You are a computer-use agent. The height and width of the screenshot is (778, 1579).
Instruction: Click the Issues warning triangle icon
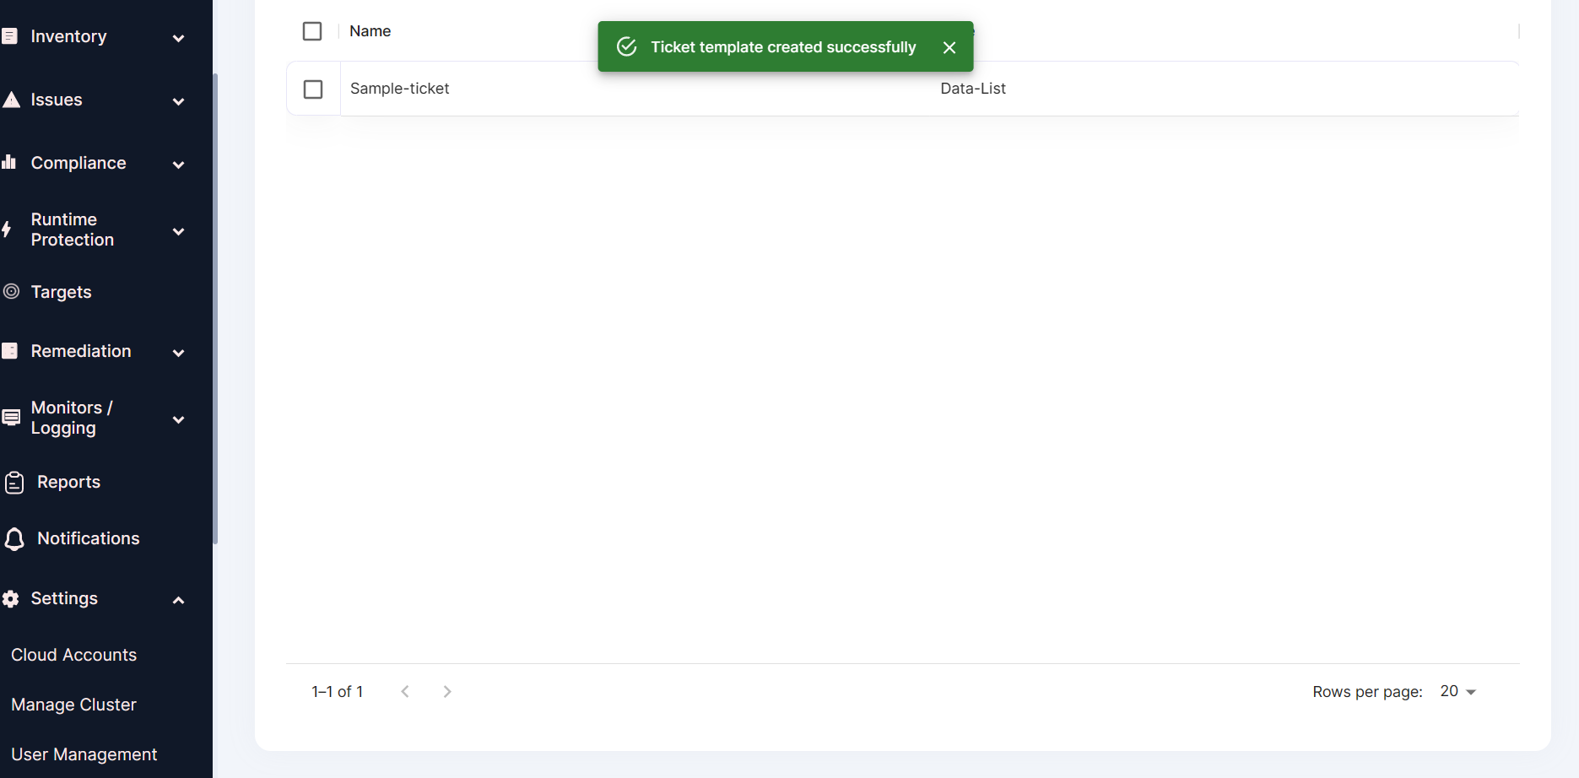pyautogui.click(x=11, y=100)
